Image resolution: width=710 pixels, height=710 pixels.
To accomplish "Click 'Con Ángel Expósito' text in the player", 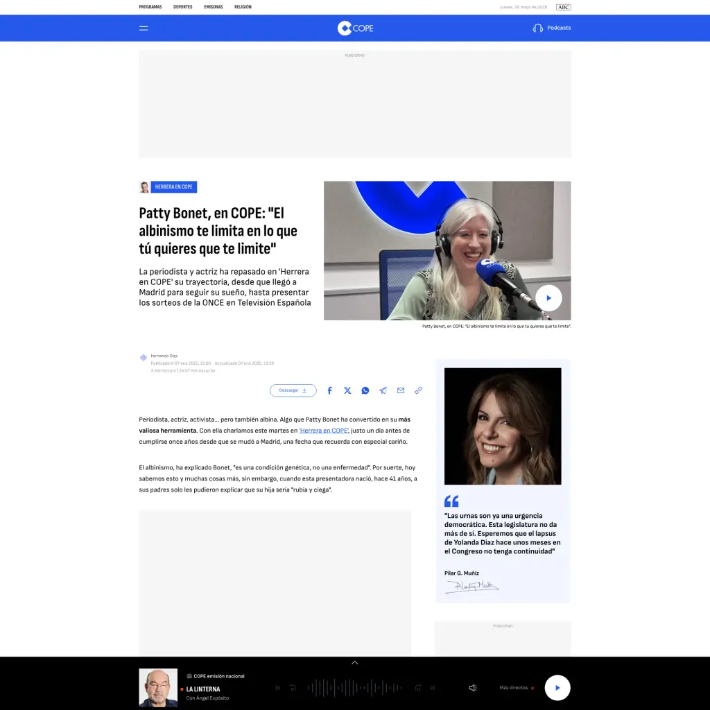I will point(207,698).
